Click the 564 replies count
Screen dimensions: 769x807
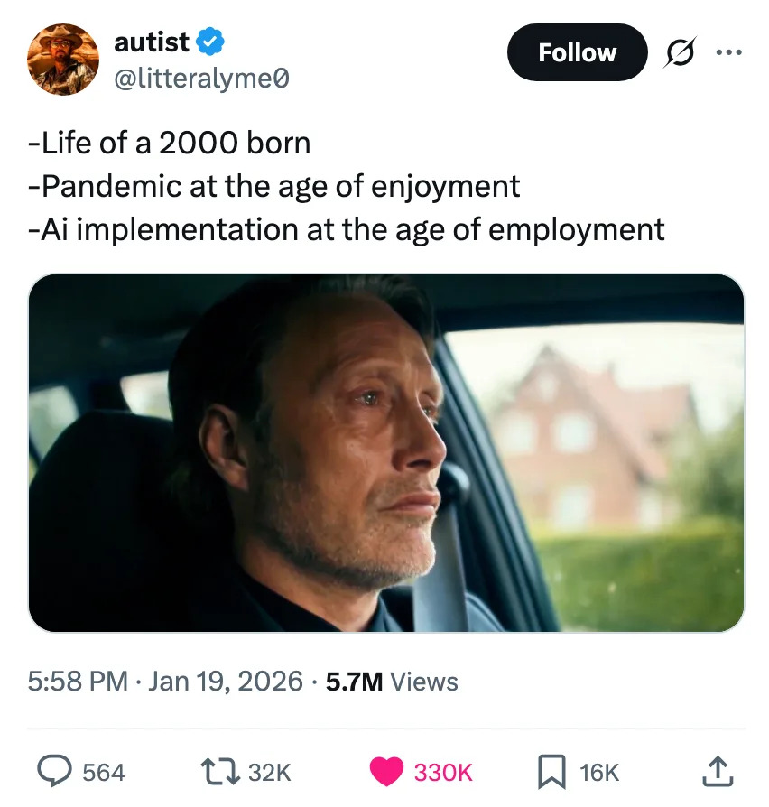[x=104, y=772]
